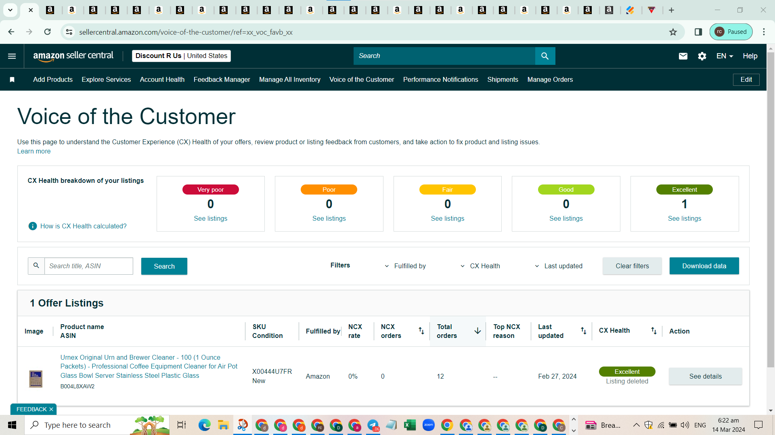The width and height of the screenshot is (775, 435).
Task: Go to Shipments page
Action: click(x=503, y=80)
